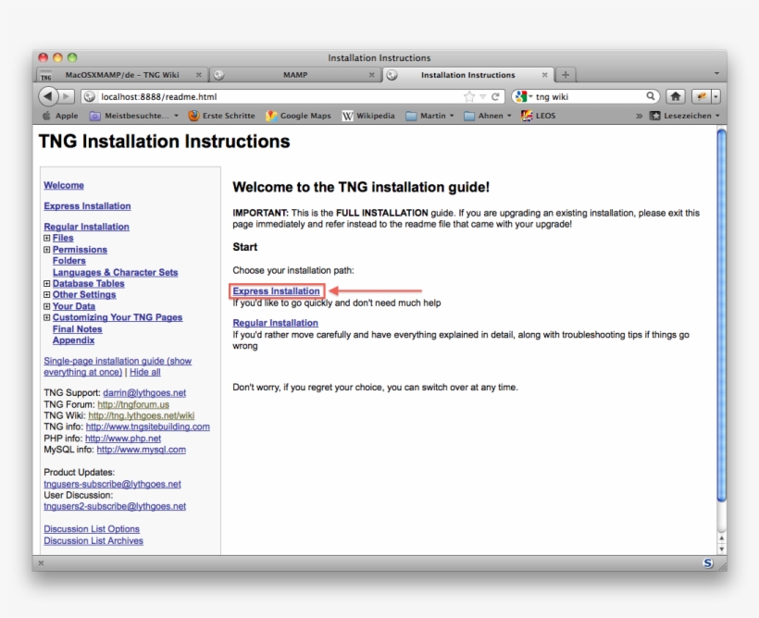Open Express Installation in the sidebar
Screen dimensions: 759x618
tap(87, 206)
